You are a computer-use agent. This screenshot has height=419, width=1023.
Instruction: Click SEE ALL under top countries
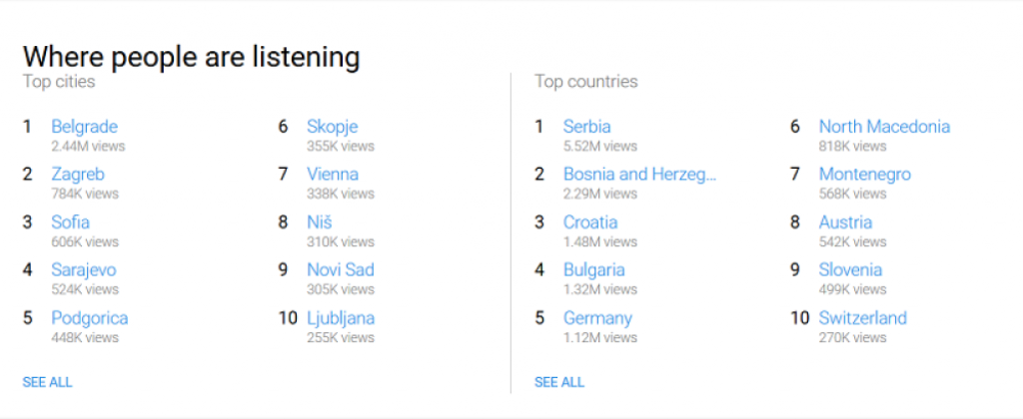(x=559, y=382)
